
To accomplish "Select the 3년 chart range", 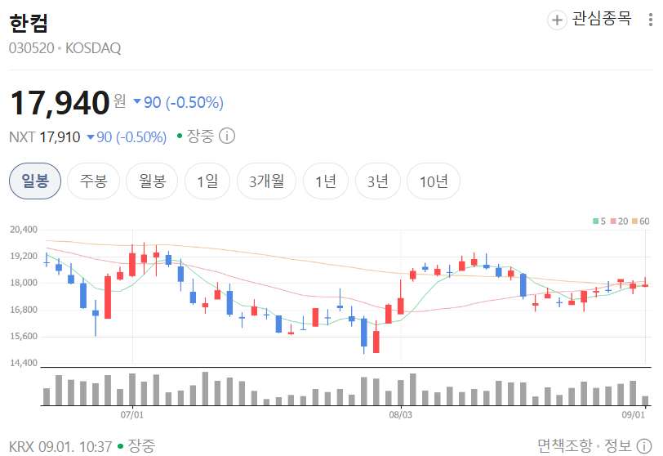I will tap(377, 181).
